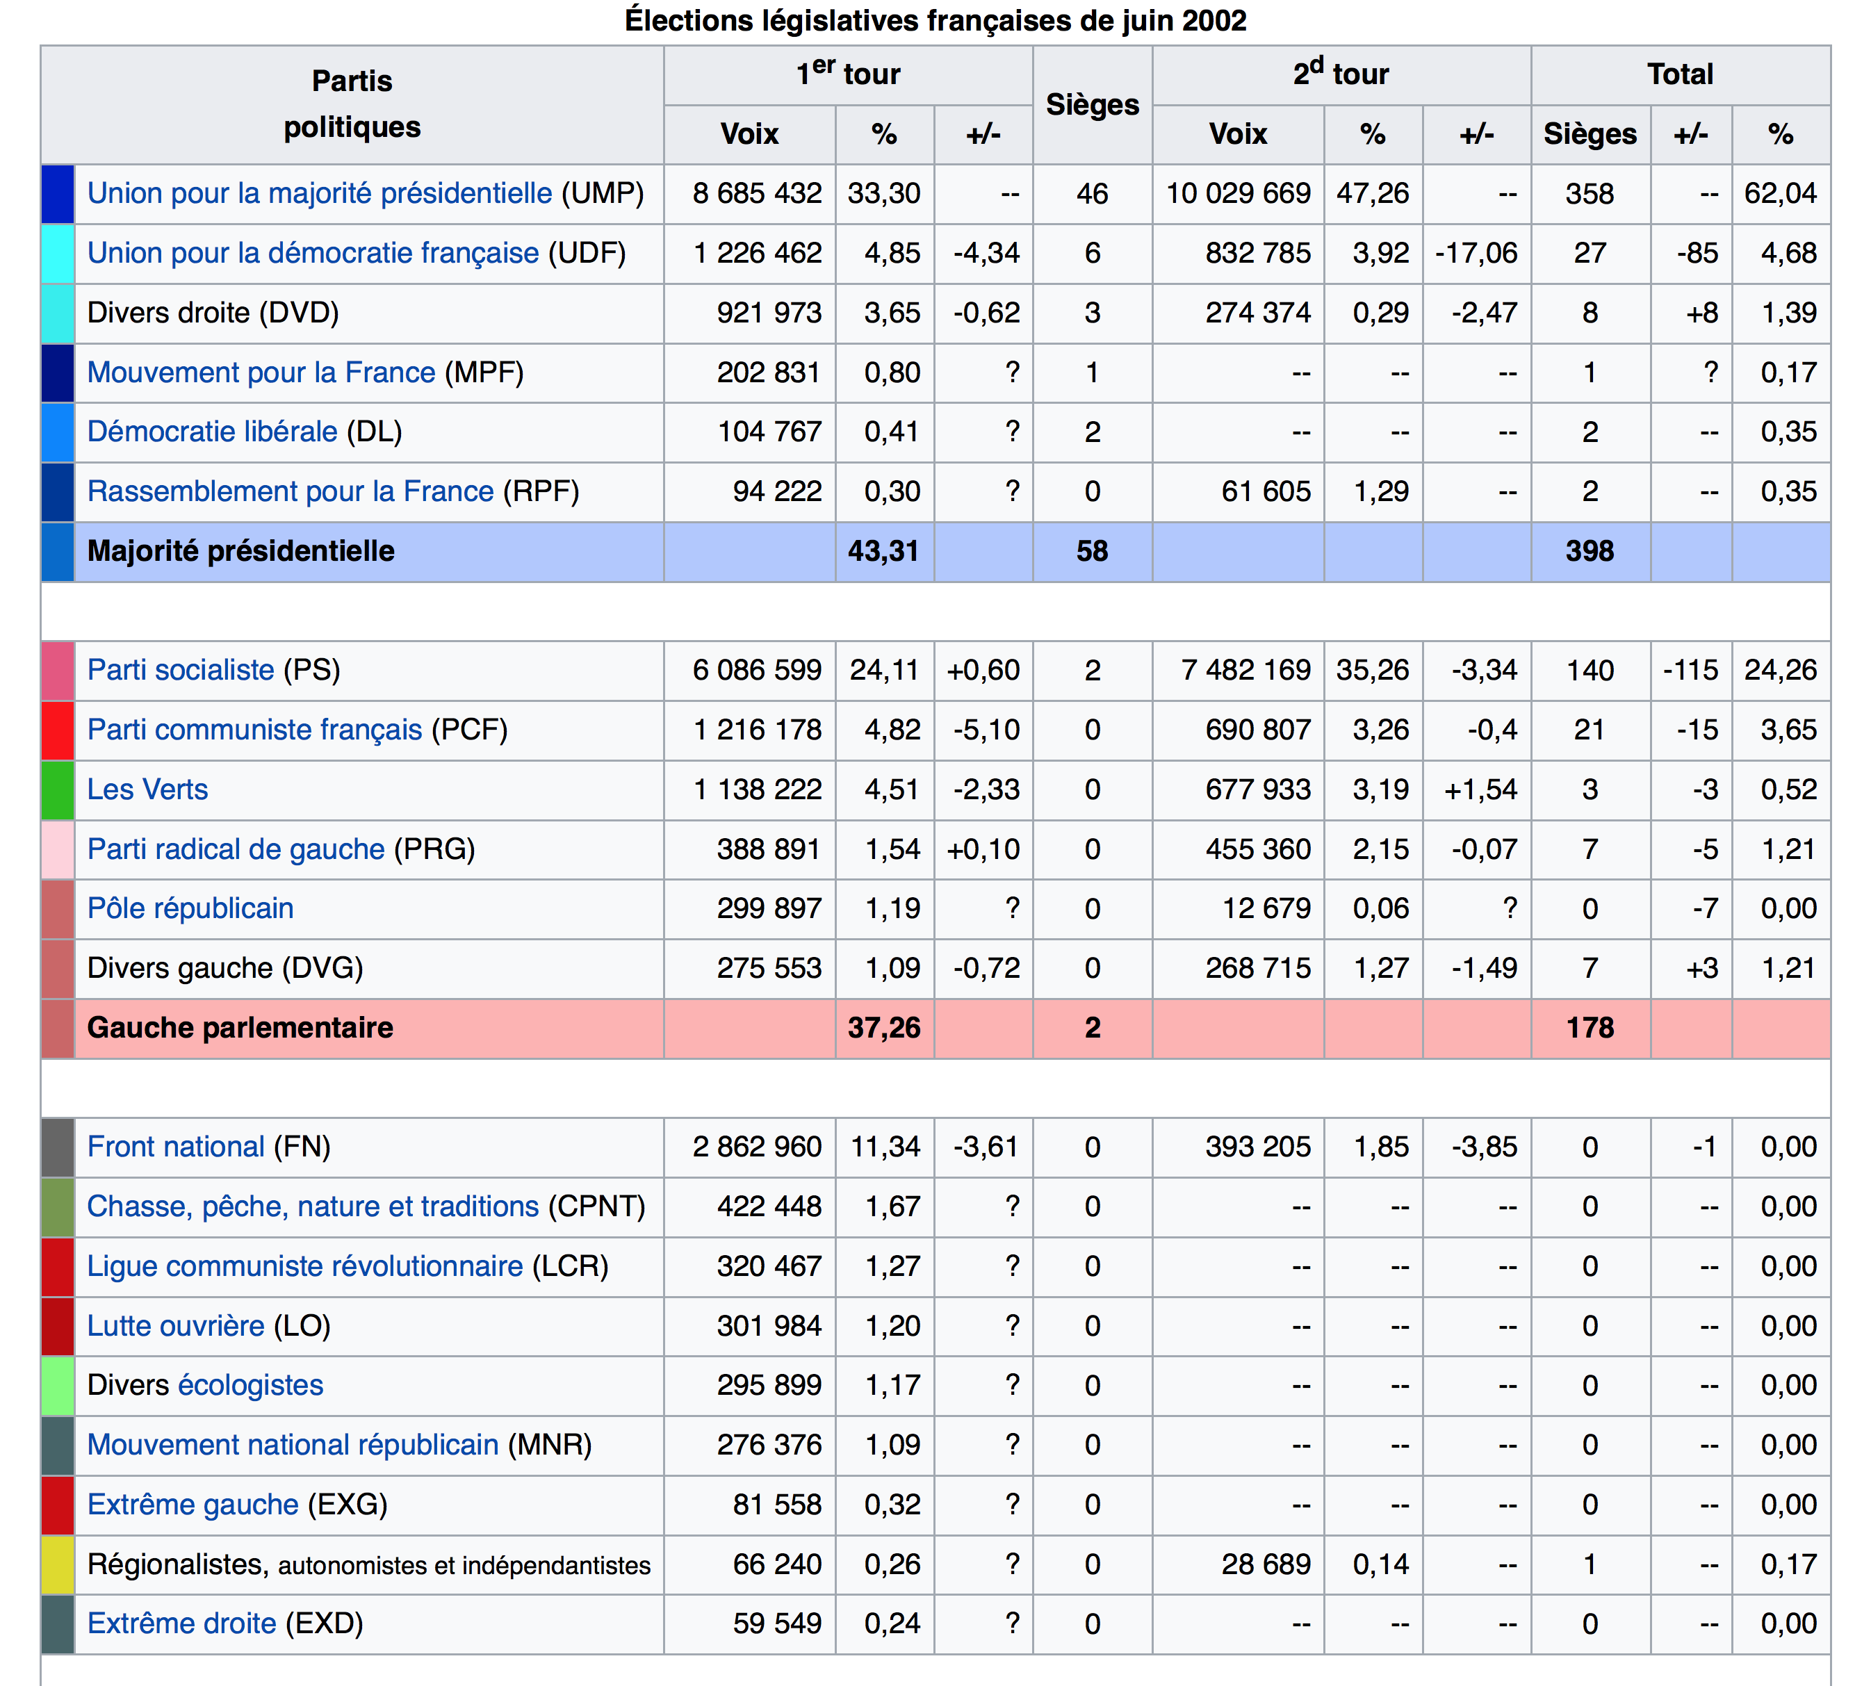The image size is (1871, 1686).
Task: Open the Lutte ouvrière link
Action: tap(176, 1325)
